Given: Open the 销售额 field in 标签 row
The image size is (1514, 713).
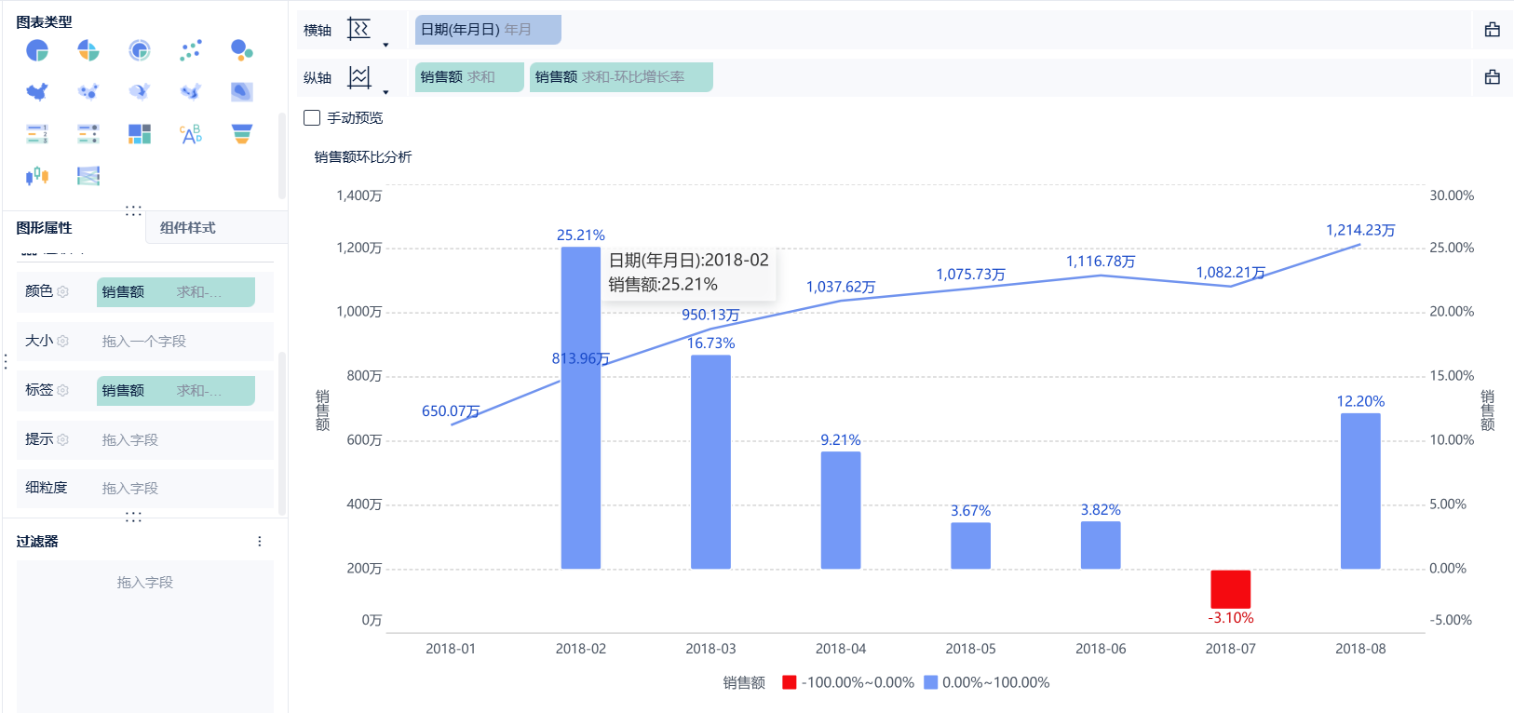Looking at the screenshot, I should pos(176,391).
